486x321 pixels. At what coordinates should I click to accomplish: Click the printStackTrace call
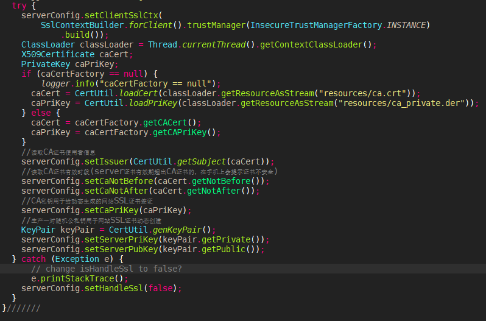(x=77, y=278)
